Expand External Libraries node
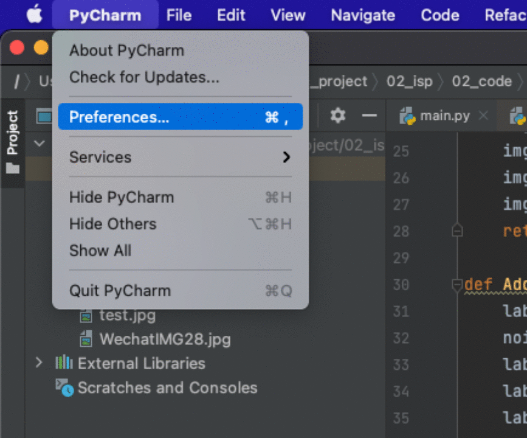 pyautogui.click(x=39, y=363)
